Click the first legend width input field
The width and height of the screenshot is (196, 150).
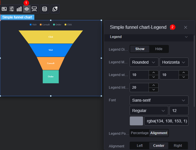coord(139,75)
